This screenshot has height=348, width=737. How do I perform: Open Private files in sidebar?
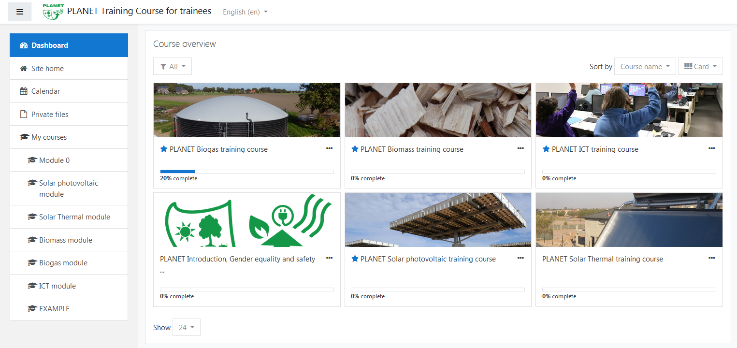pos(50,115)
